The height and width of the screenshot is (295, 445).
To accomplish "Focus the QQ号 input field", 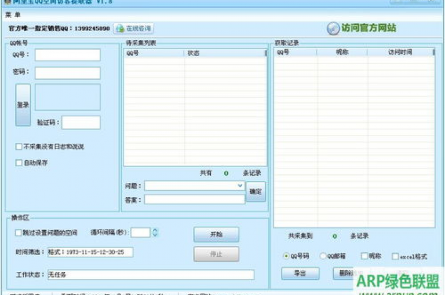I will [x=68, y=55].
